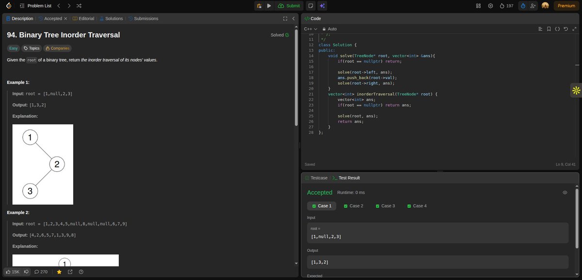
Task: Click the Easy difficulty tag
Action: pos(14,49)
